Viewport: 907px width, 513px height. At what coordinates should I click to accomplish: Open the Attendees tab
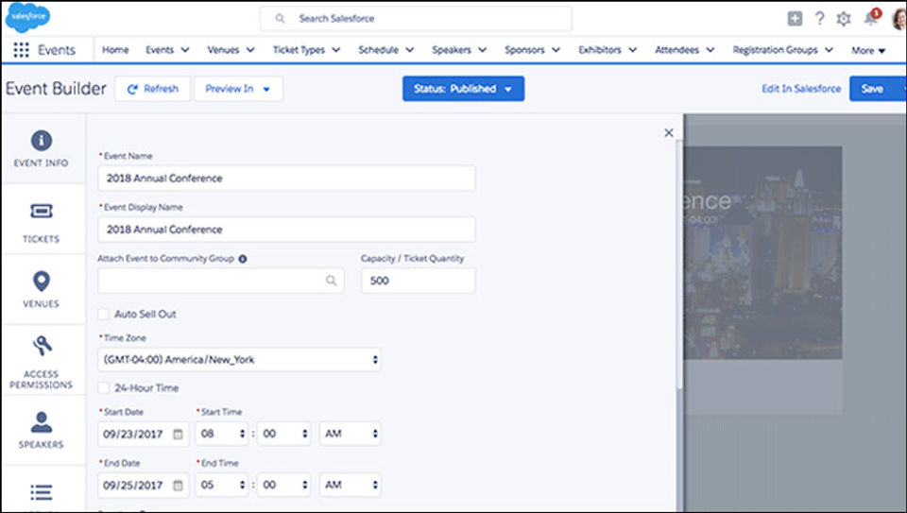[676, 50]
